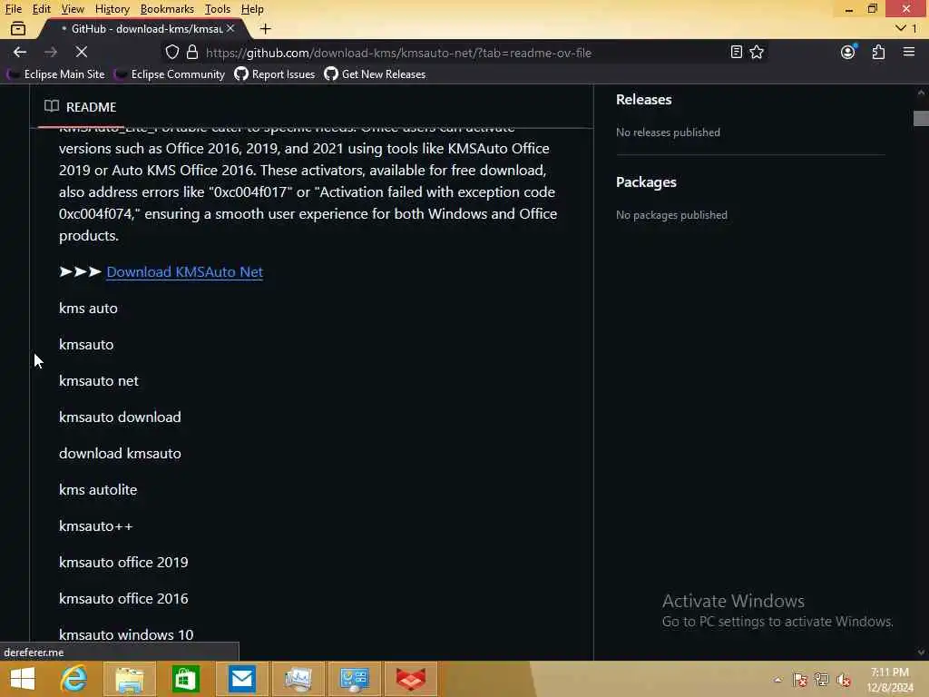The image size is (929, 697).
Task: Select the README tab header
Action: coord(81,107)
